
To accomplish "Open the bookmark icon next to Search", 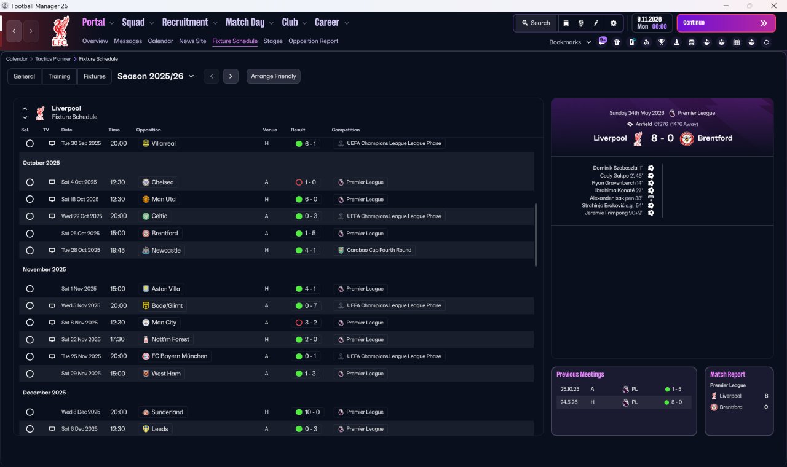I will click(x=566, y=23).
